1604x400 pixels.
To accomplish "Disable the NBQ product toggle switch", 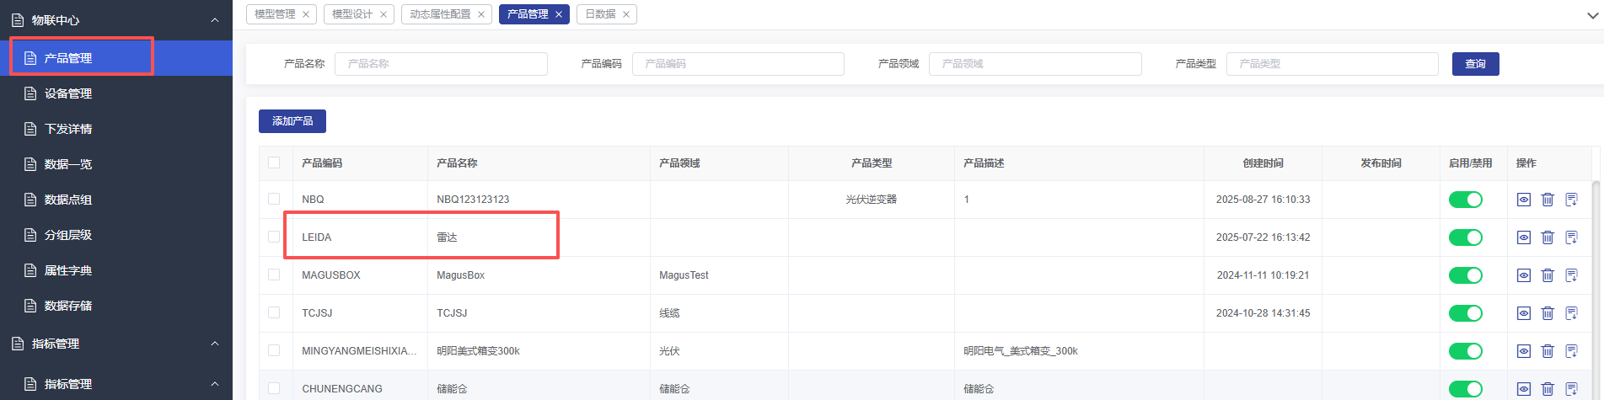I will (1465, 200).
